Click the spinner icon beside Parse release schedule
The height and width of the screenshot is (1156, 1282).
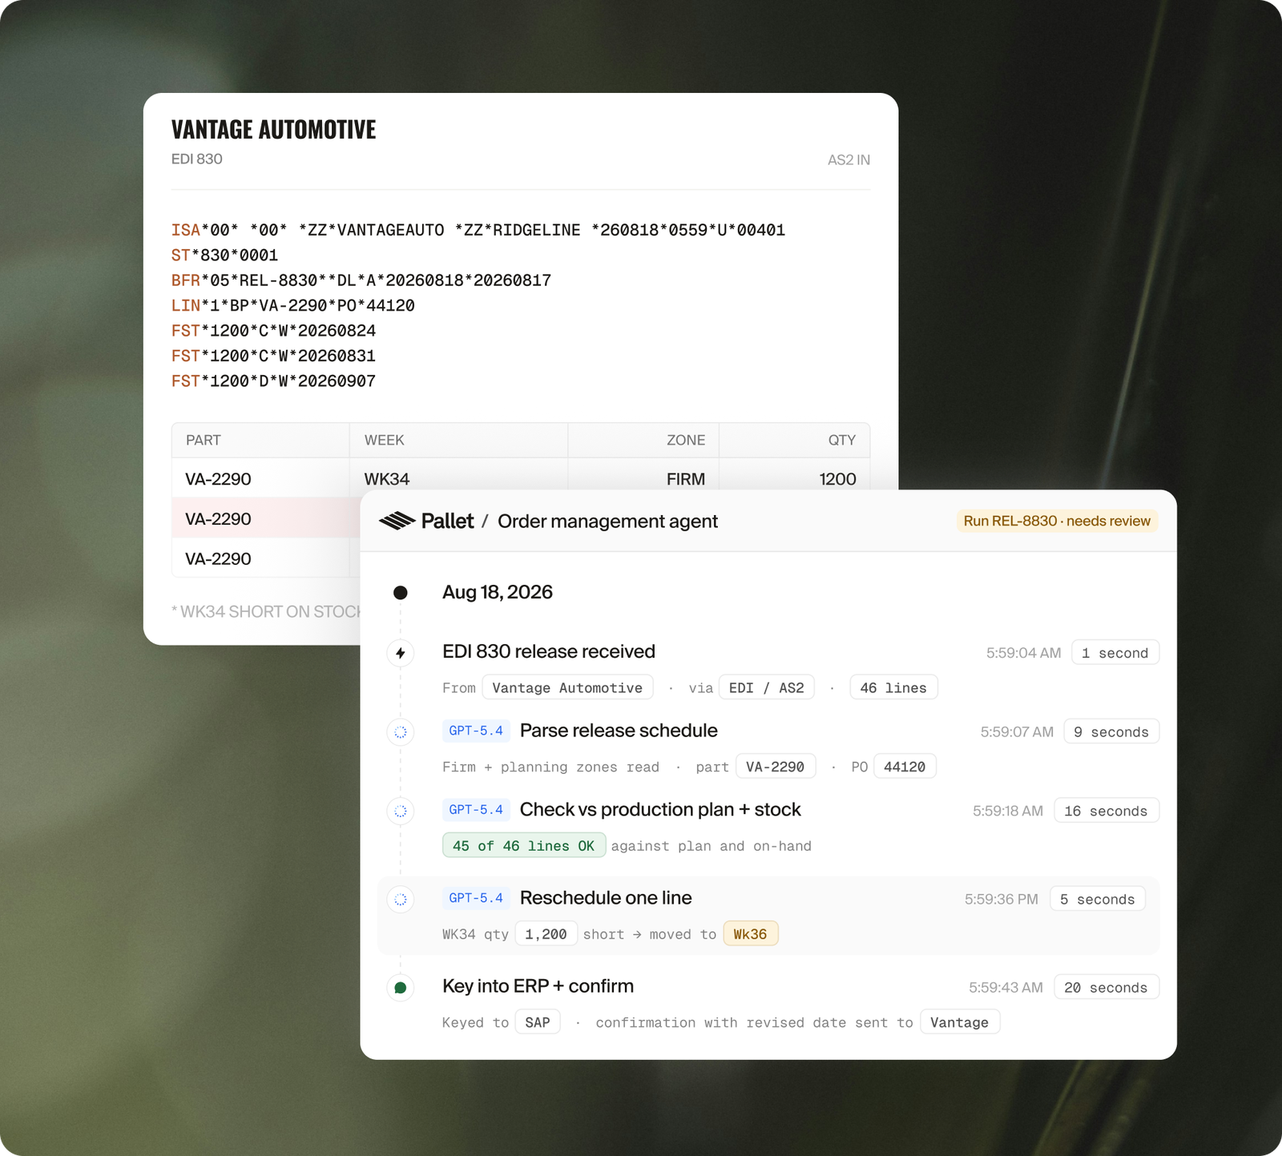pos(401,731)
